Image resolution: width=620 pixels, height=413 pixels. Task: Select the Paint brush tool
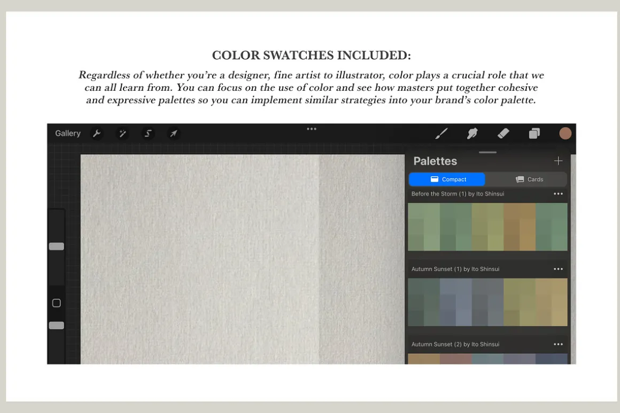[441, 133]
